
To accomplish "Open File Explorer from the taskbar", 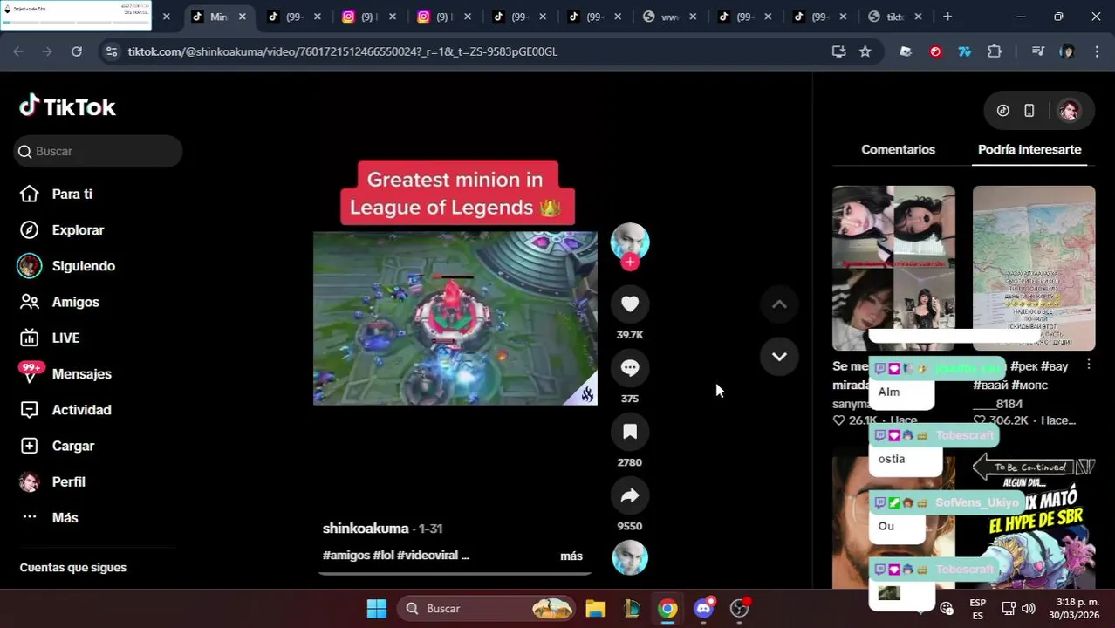I will tap(595, 609).
